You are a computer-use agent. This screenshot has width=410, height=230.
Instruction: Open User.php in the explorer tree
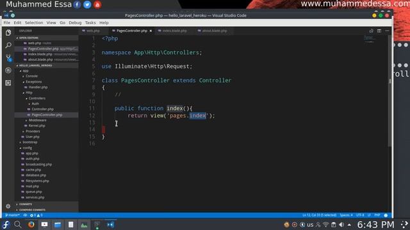click(x=33, y=137)
